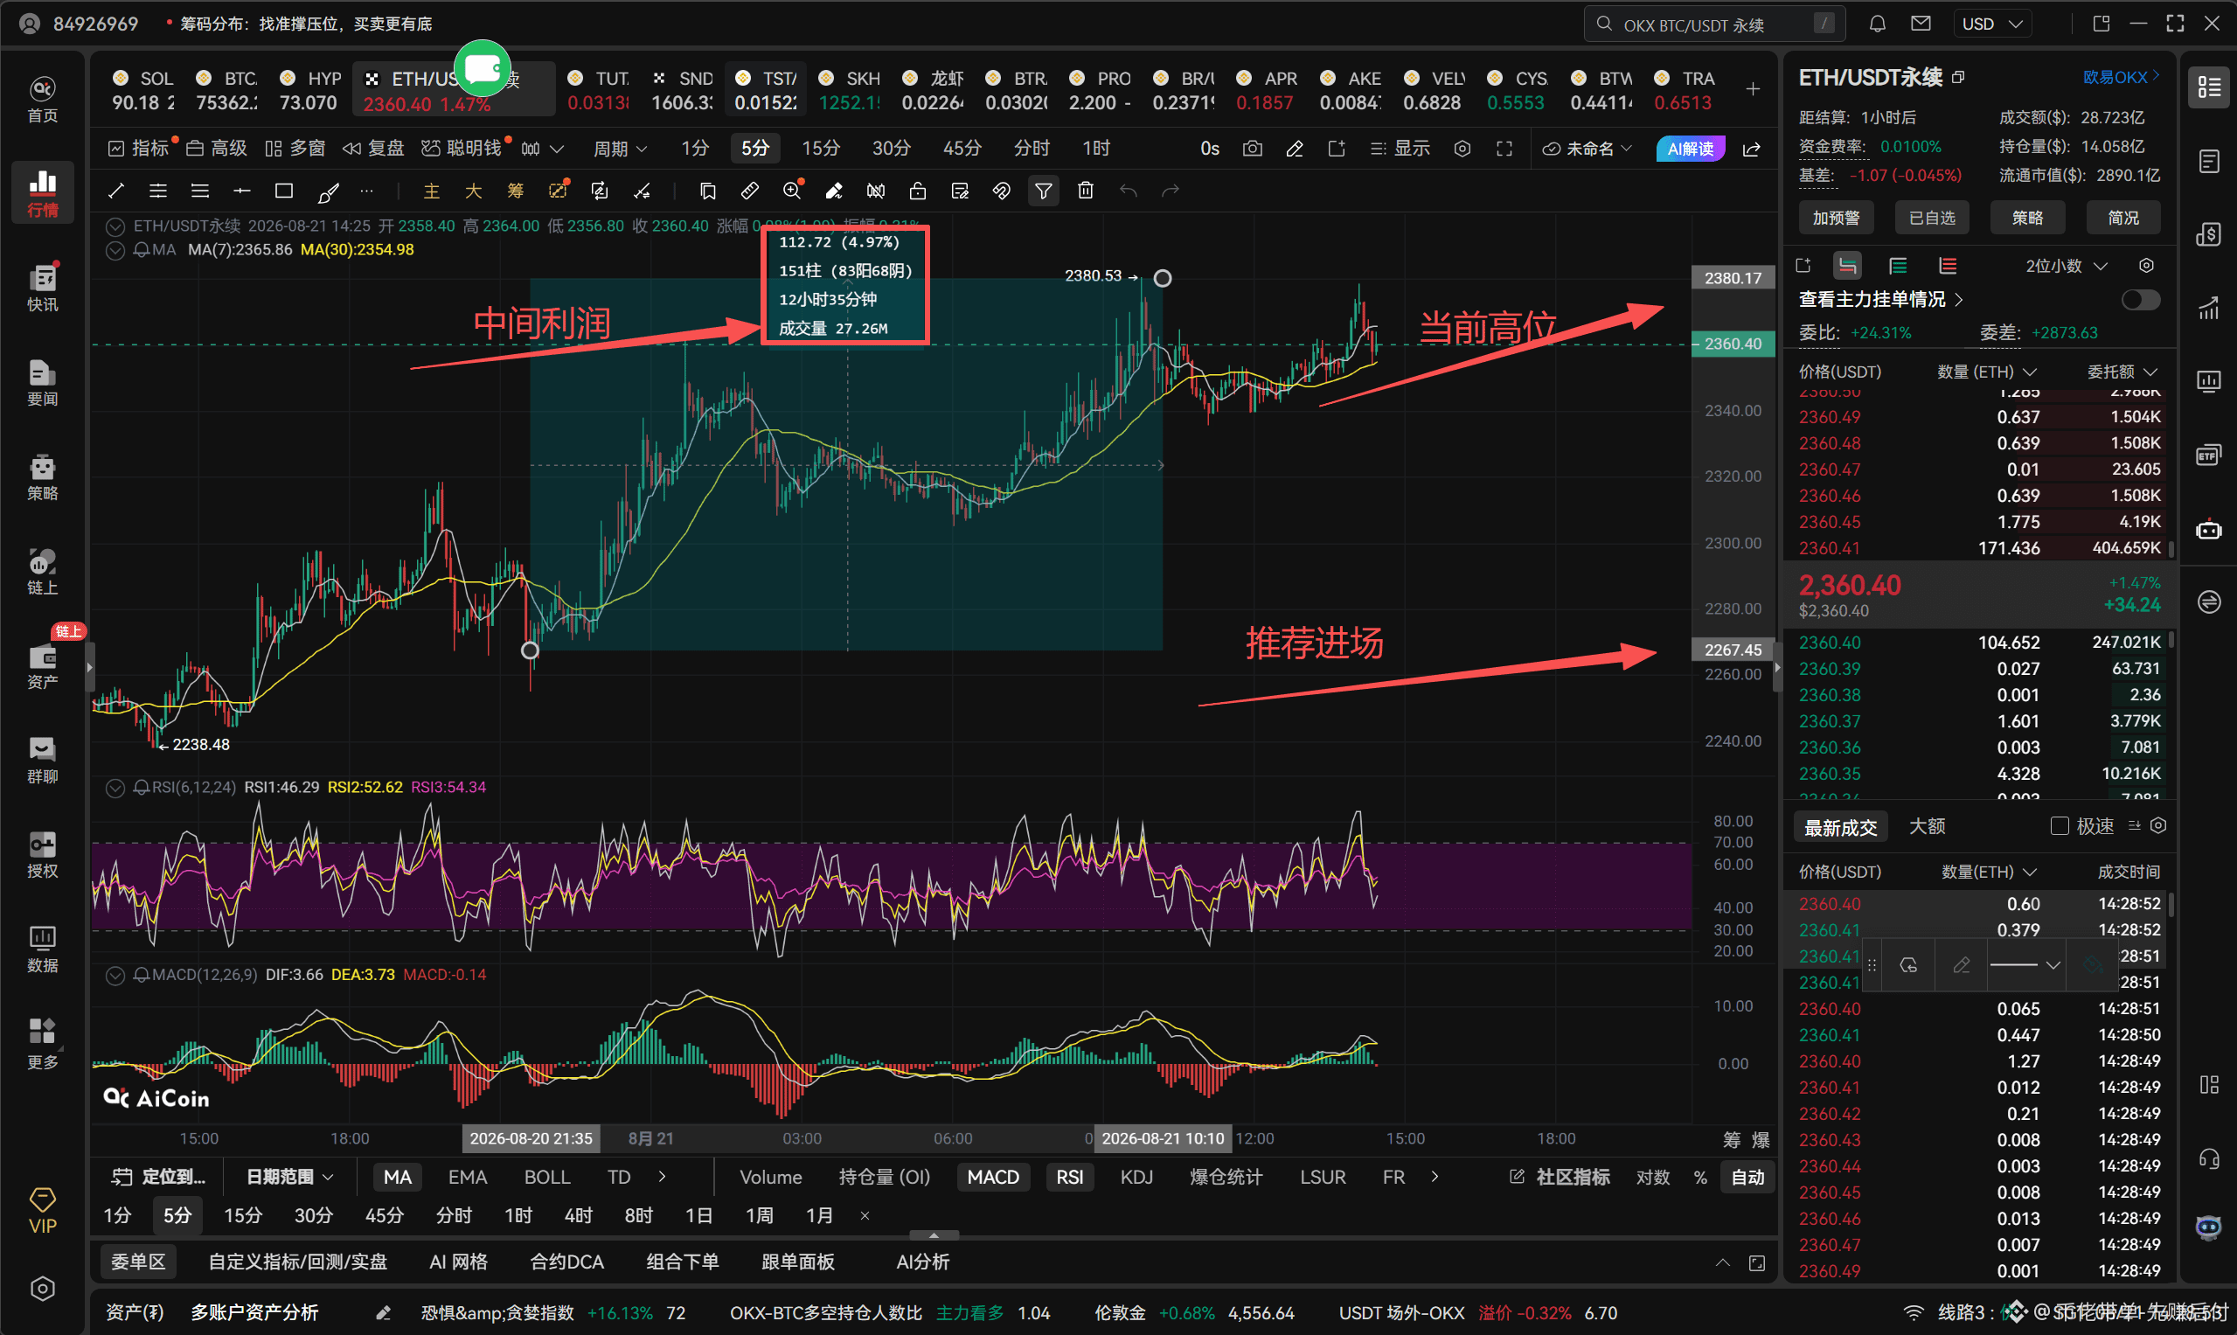The image size is (2237, 1335).
Task: Open the AI 网格 tab
Action: (x=459, y=1262)
